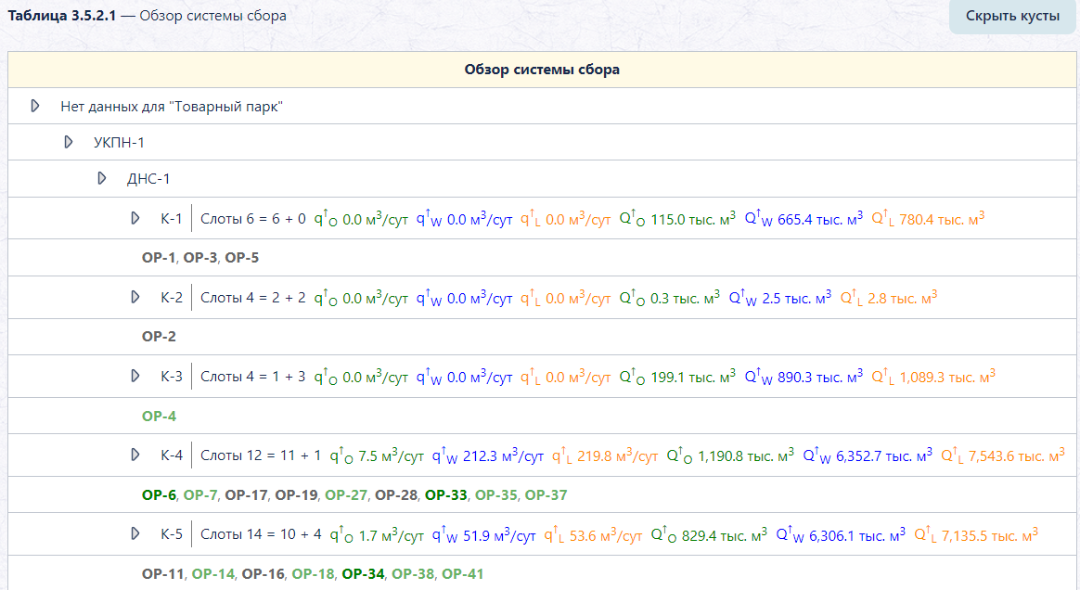Image resolution: width=1080 pixels, height=590 pixels.
Task: Click well OP-1 under K-1
Action: (x=159, y=258)
